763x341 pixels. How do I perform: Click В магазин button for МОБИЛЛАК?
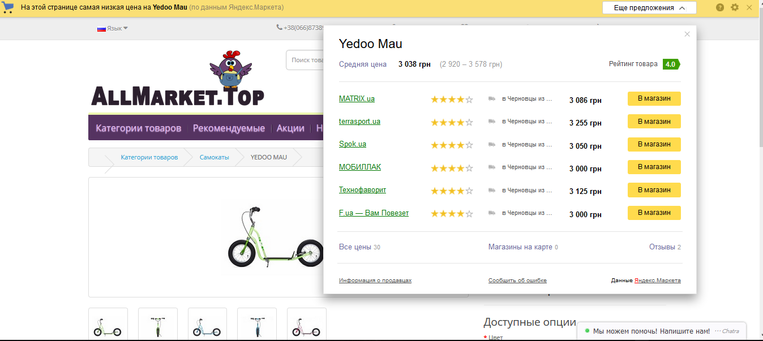tap(654, 167)
